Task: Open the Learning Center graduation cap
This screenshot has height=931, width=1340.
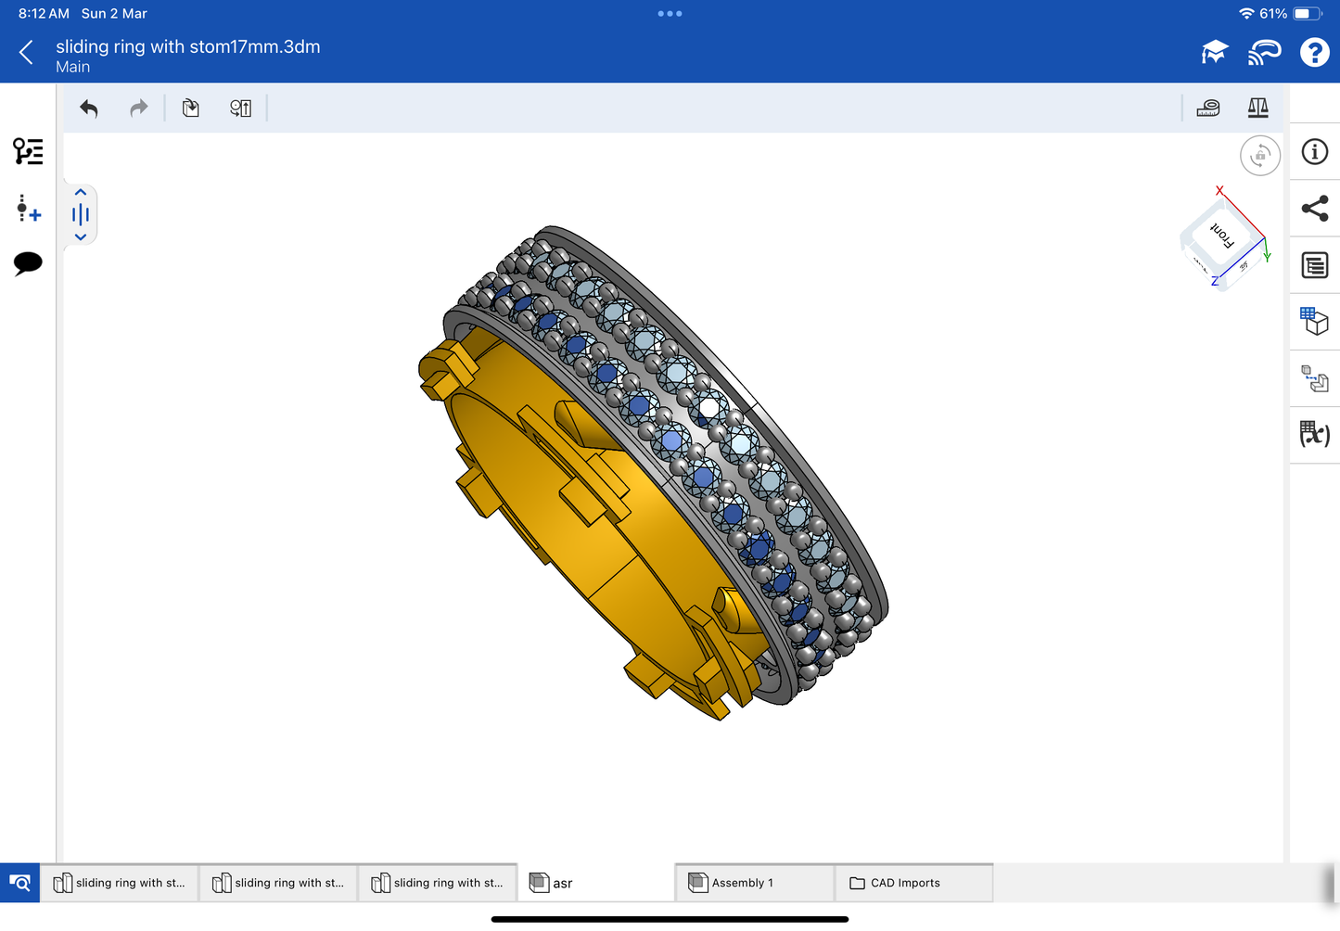Action: pos(1214,53)
